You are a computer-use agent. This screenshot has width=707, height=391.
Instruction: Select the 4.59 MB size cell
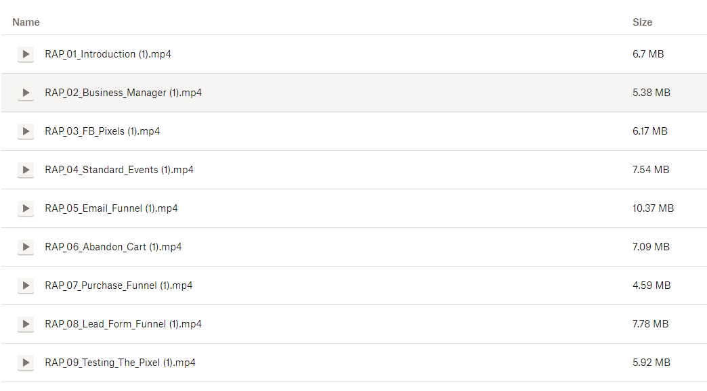[651, 285]
